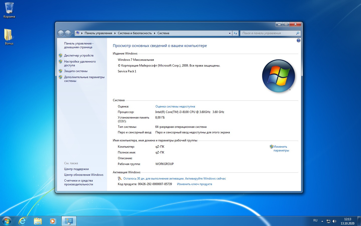Open Счетчики и средства производительности link
The height and width of the screenshot is (226, 361).
78,182
